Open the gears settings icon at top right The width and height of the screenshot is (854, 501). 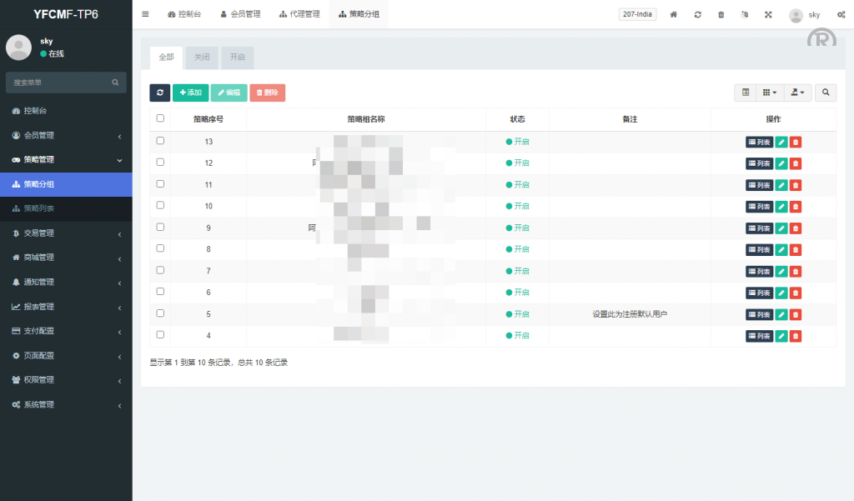(x=840, y=14)
